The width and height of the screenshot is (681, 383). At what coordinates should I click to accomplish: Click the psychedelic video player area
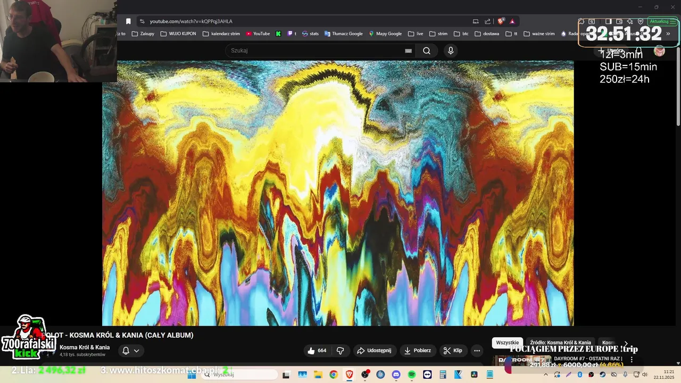[x=338, y=193]
